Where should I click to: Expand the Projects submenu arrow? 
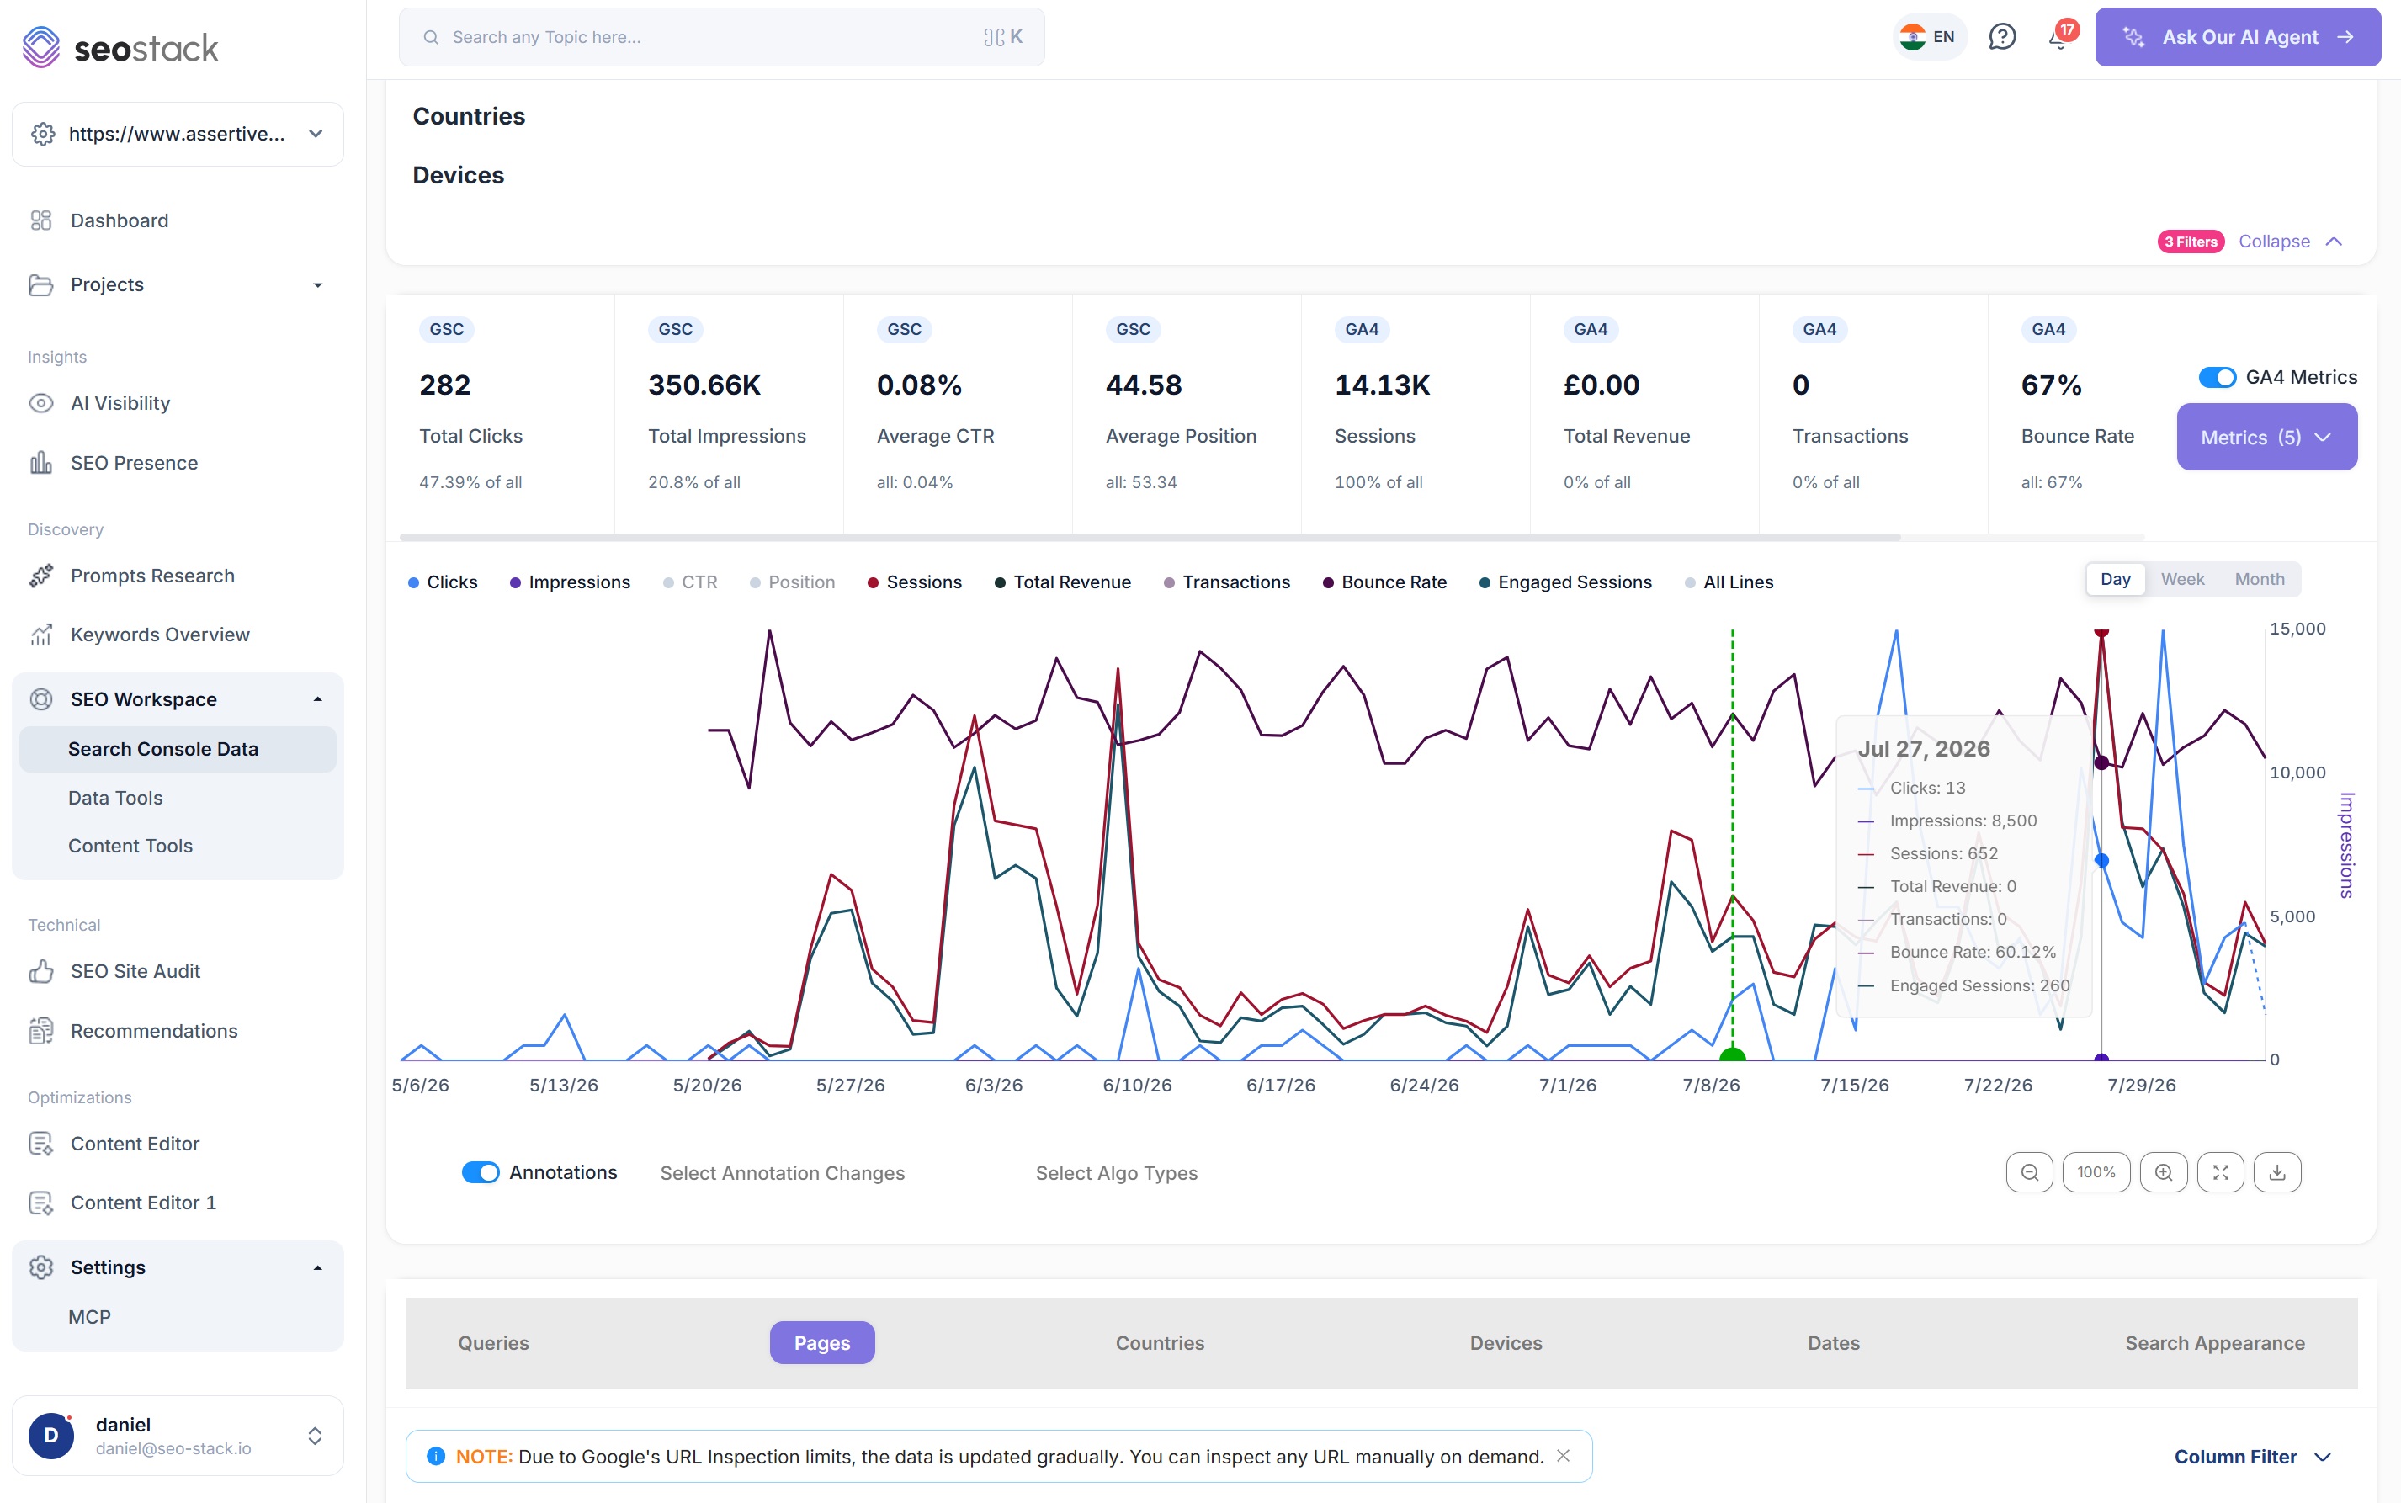tap(318, 285)
